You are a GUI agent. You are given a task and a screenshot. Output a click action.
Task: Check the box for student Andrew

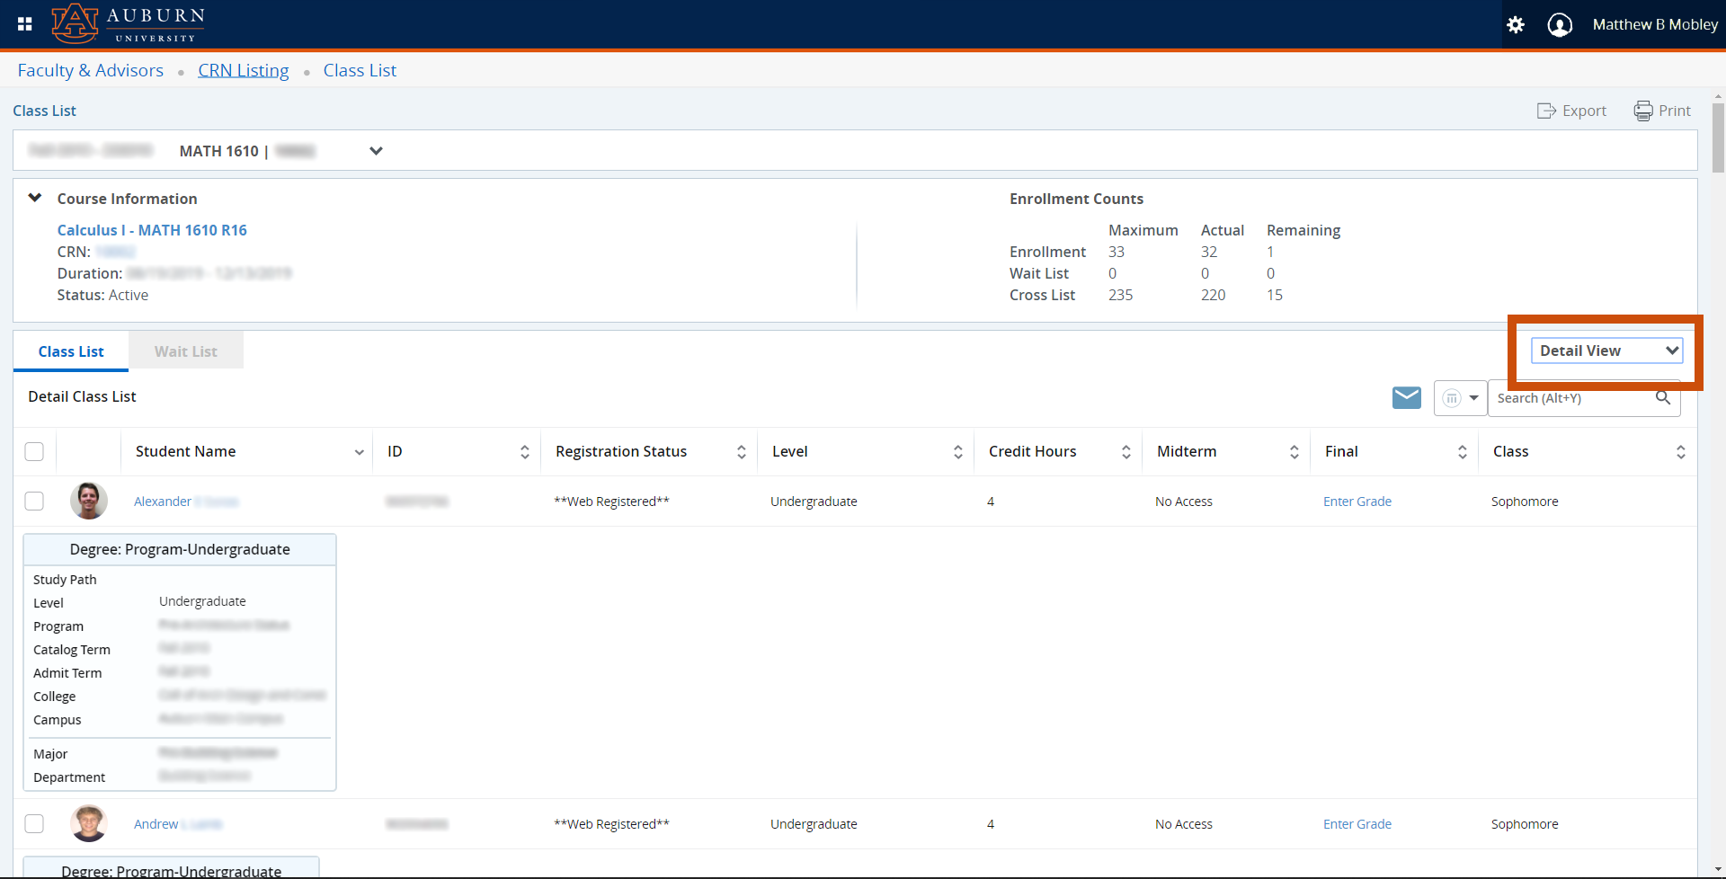(x=34, y=823)
